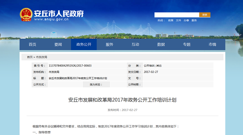This screenshot has height=135, width=243.
Task: Open the 数据 navigation tab
Action: coord(161,44)
